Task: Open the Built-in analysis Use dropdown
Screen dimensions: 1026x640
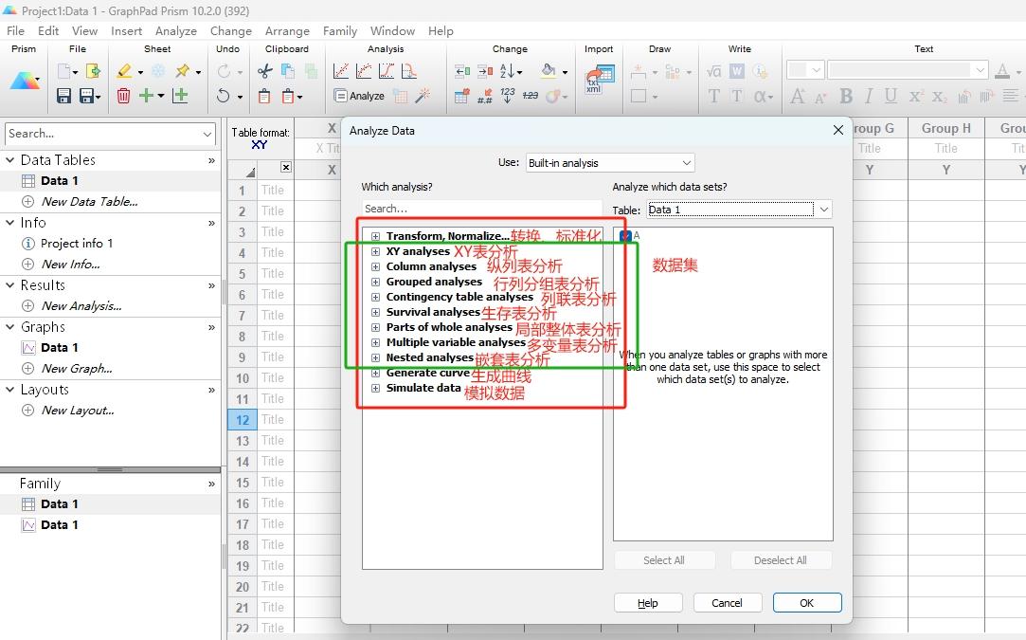Action: pos(610,163)
